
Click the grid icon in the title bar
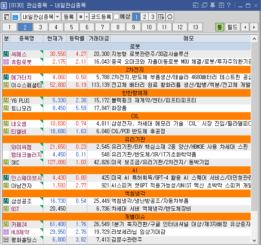click(221, 5)
